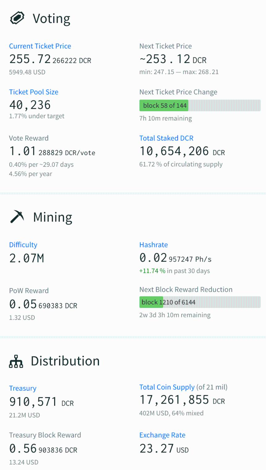Open the Exchange Rate link
This screenshot has height=470, width=266.
pyautogui.click(x=162, y=435)
